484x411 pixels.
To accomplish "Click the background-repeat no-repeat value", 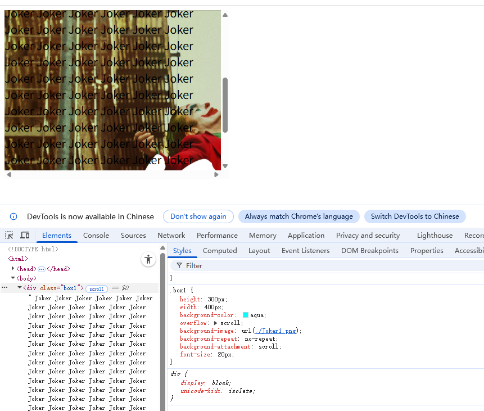I will 261,338.
